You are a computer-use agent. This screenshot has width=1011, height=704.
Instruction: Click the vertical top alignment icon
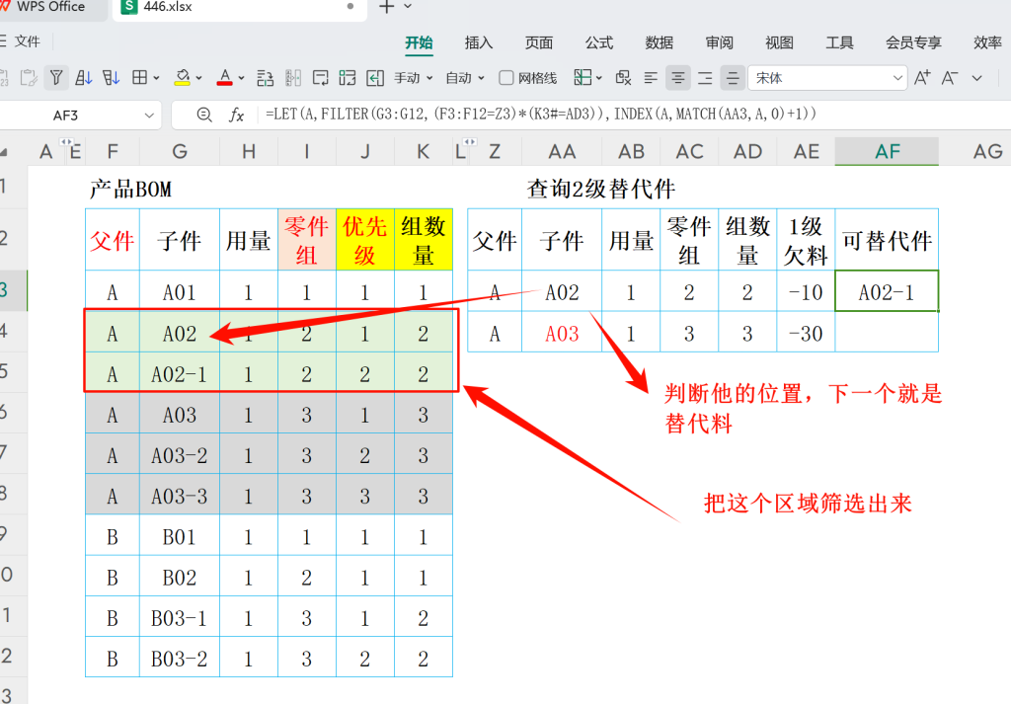(705, 78)
